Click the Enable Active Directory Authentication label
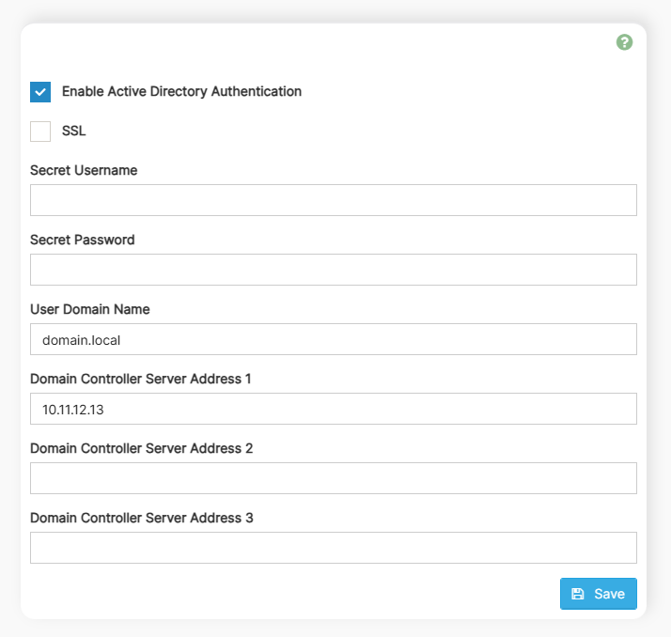This screenshot has width=671, height=637. click(181, 92)
